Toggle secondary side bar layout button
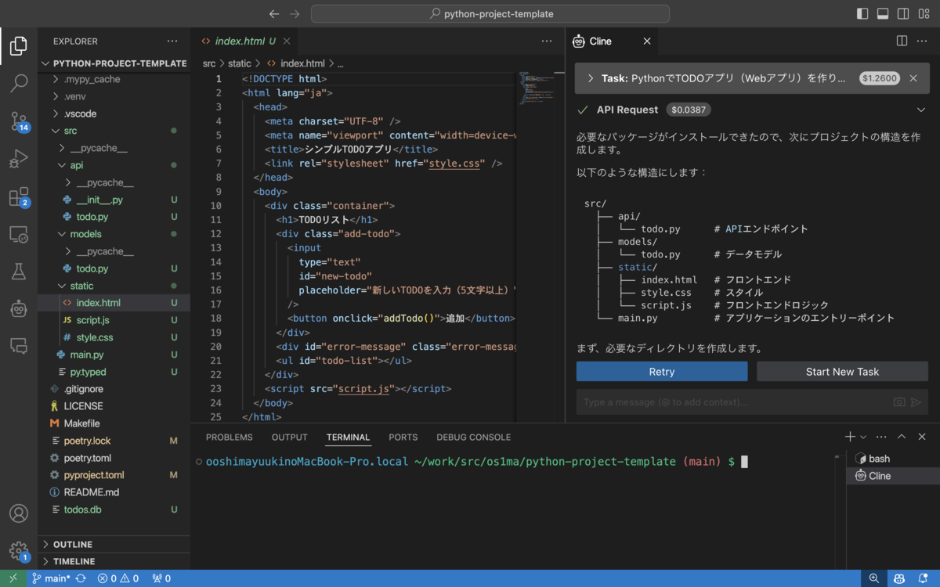Screen dimensions: 940x587 pyautogui.click(x=903, y=13)
